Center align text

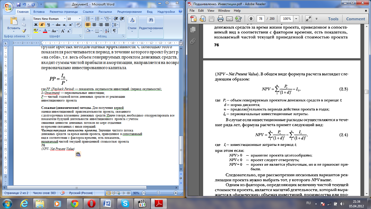pos(94,25)
